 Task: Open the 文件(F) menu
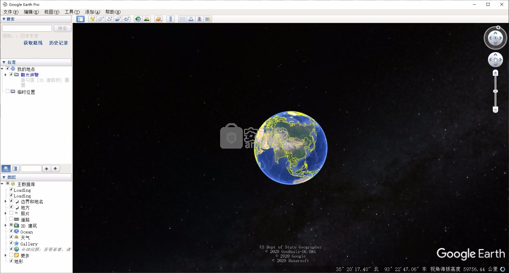click(11, 12)
